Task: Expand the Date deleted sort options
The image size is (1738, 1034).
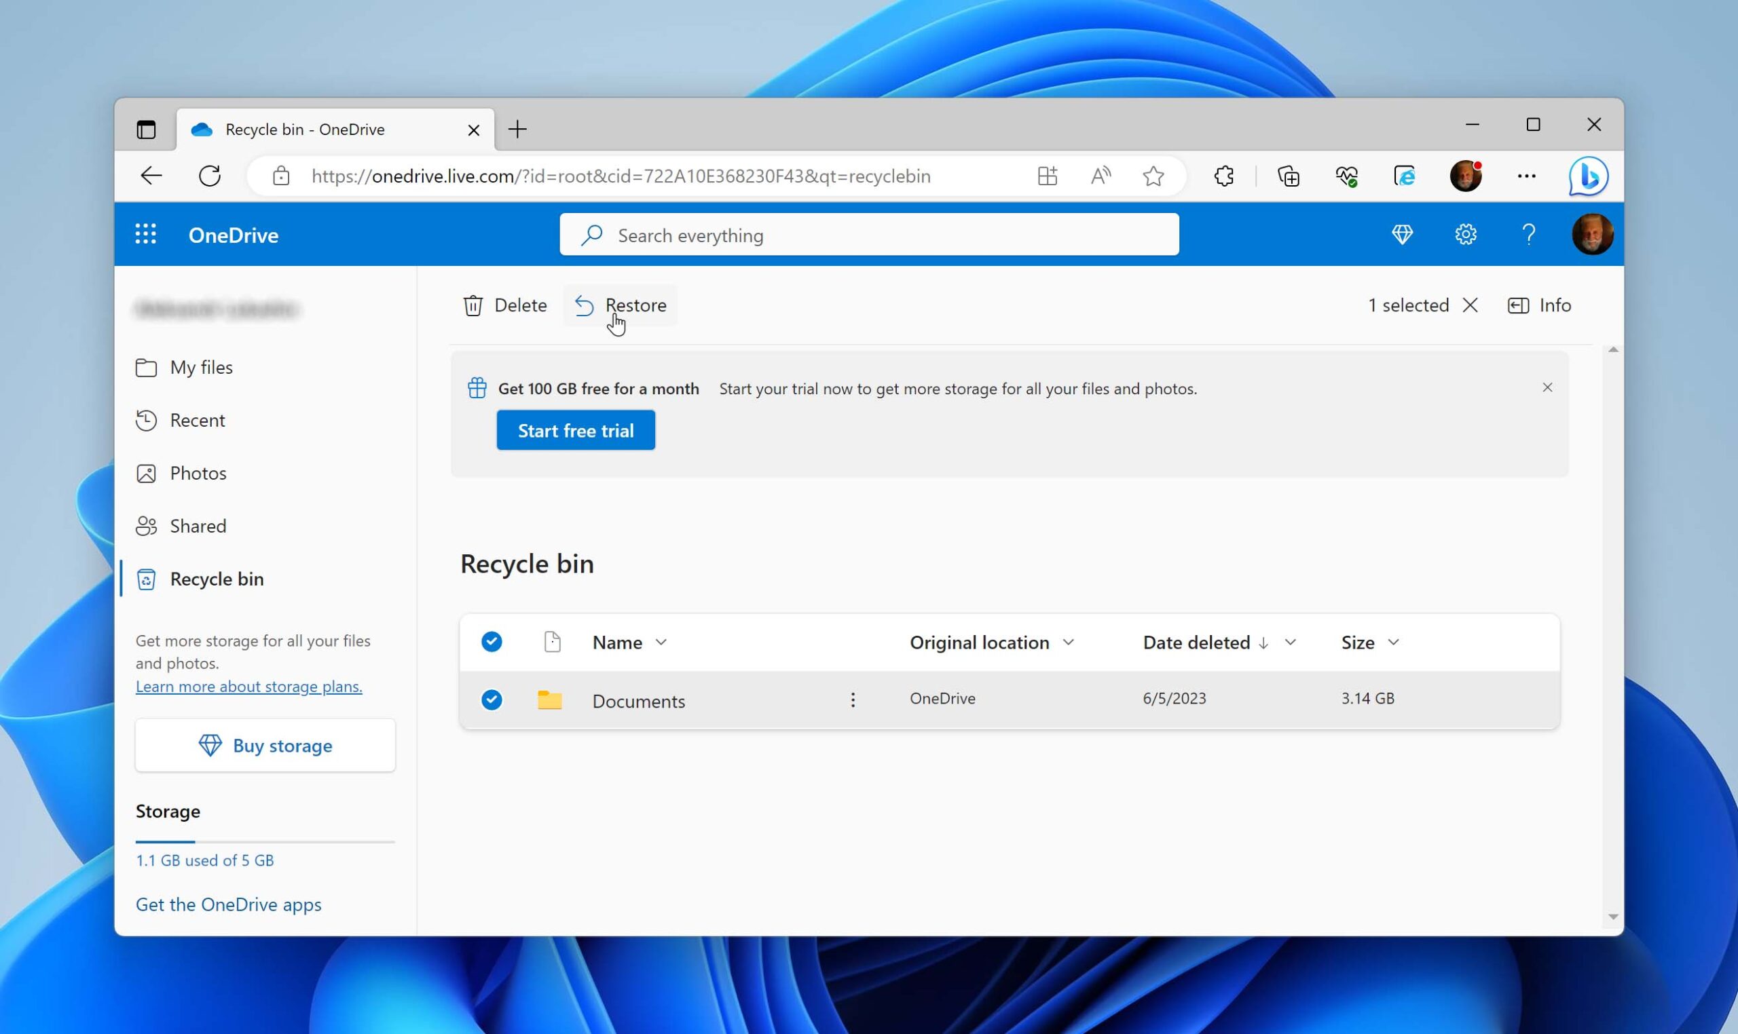Action: point(1290,641)
